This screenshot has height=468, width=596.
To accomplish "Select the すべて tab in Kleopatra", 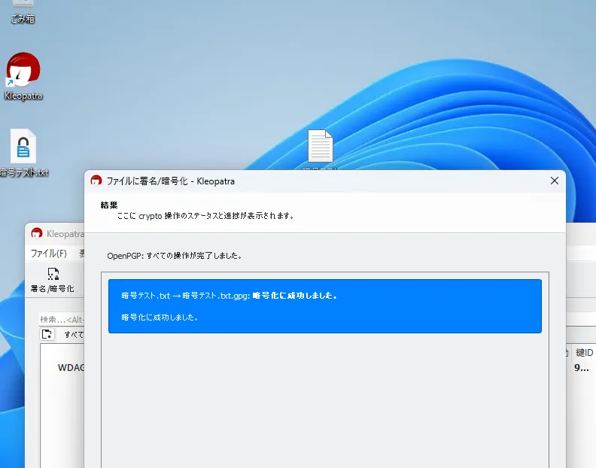I will click(x=74, y=335).
